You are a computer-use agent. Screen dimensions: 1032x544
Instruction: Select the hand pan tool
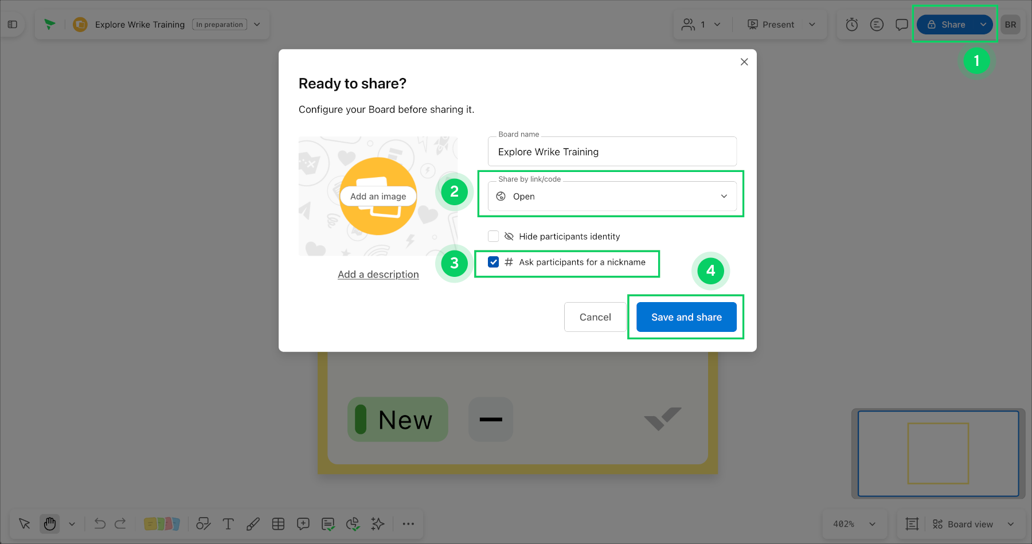click(x=50, y=524)
